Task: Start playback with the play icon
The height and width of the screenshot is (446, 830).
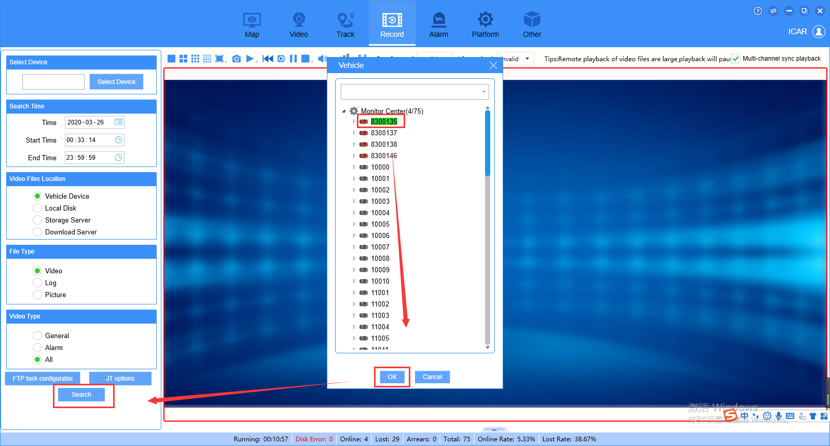Action: coord(250,59)
